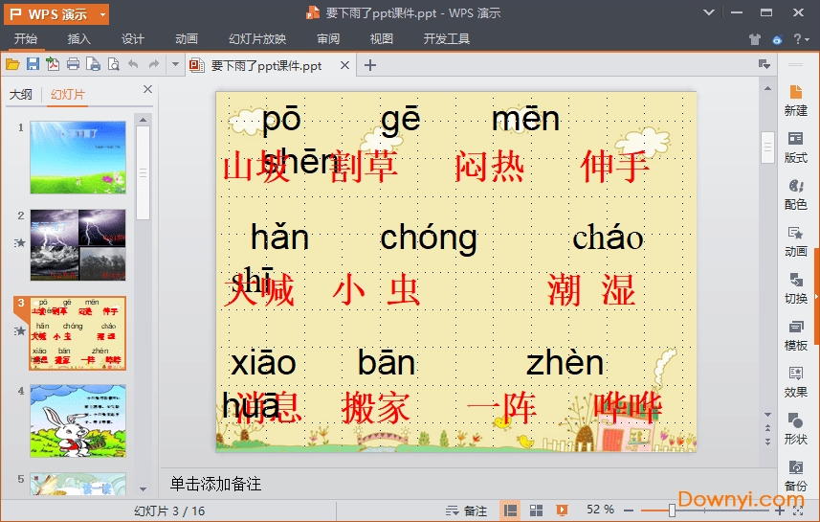Select slide 4 thumbnail with rabbit
The height and width of the screenshot is (522, 820).
coord(78,421)
